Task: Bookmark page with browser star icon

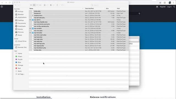Action: point(160,3)
